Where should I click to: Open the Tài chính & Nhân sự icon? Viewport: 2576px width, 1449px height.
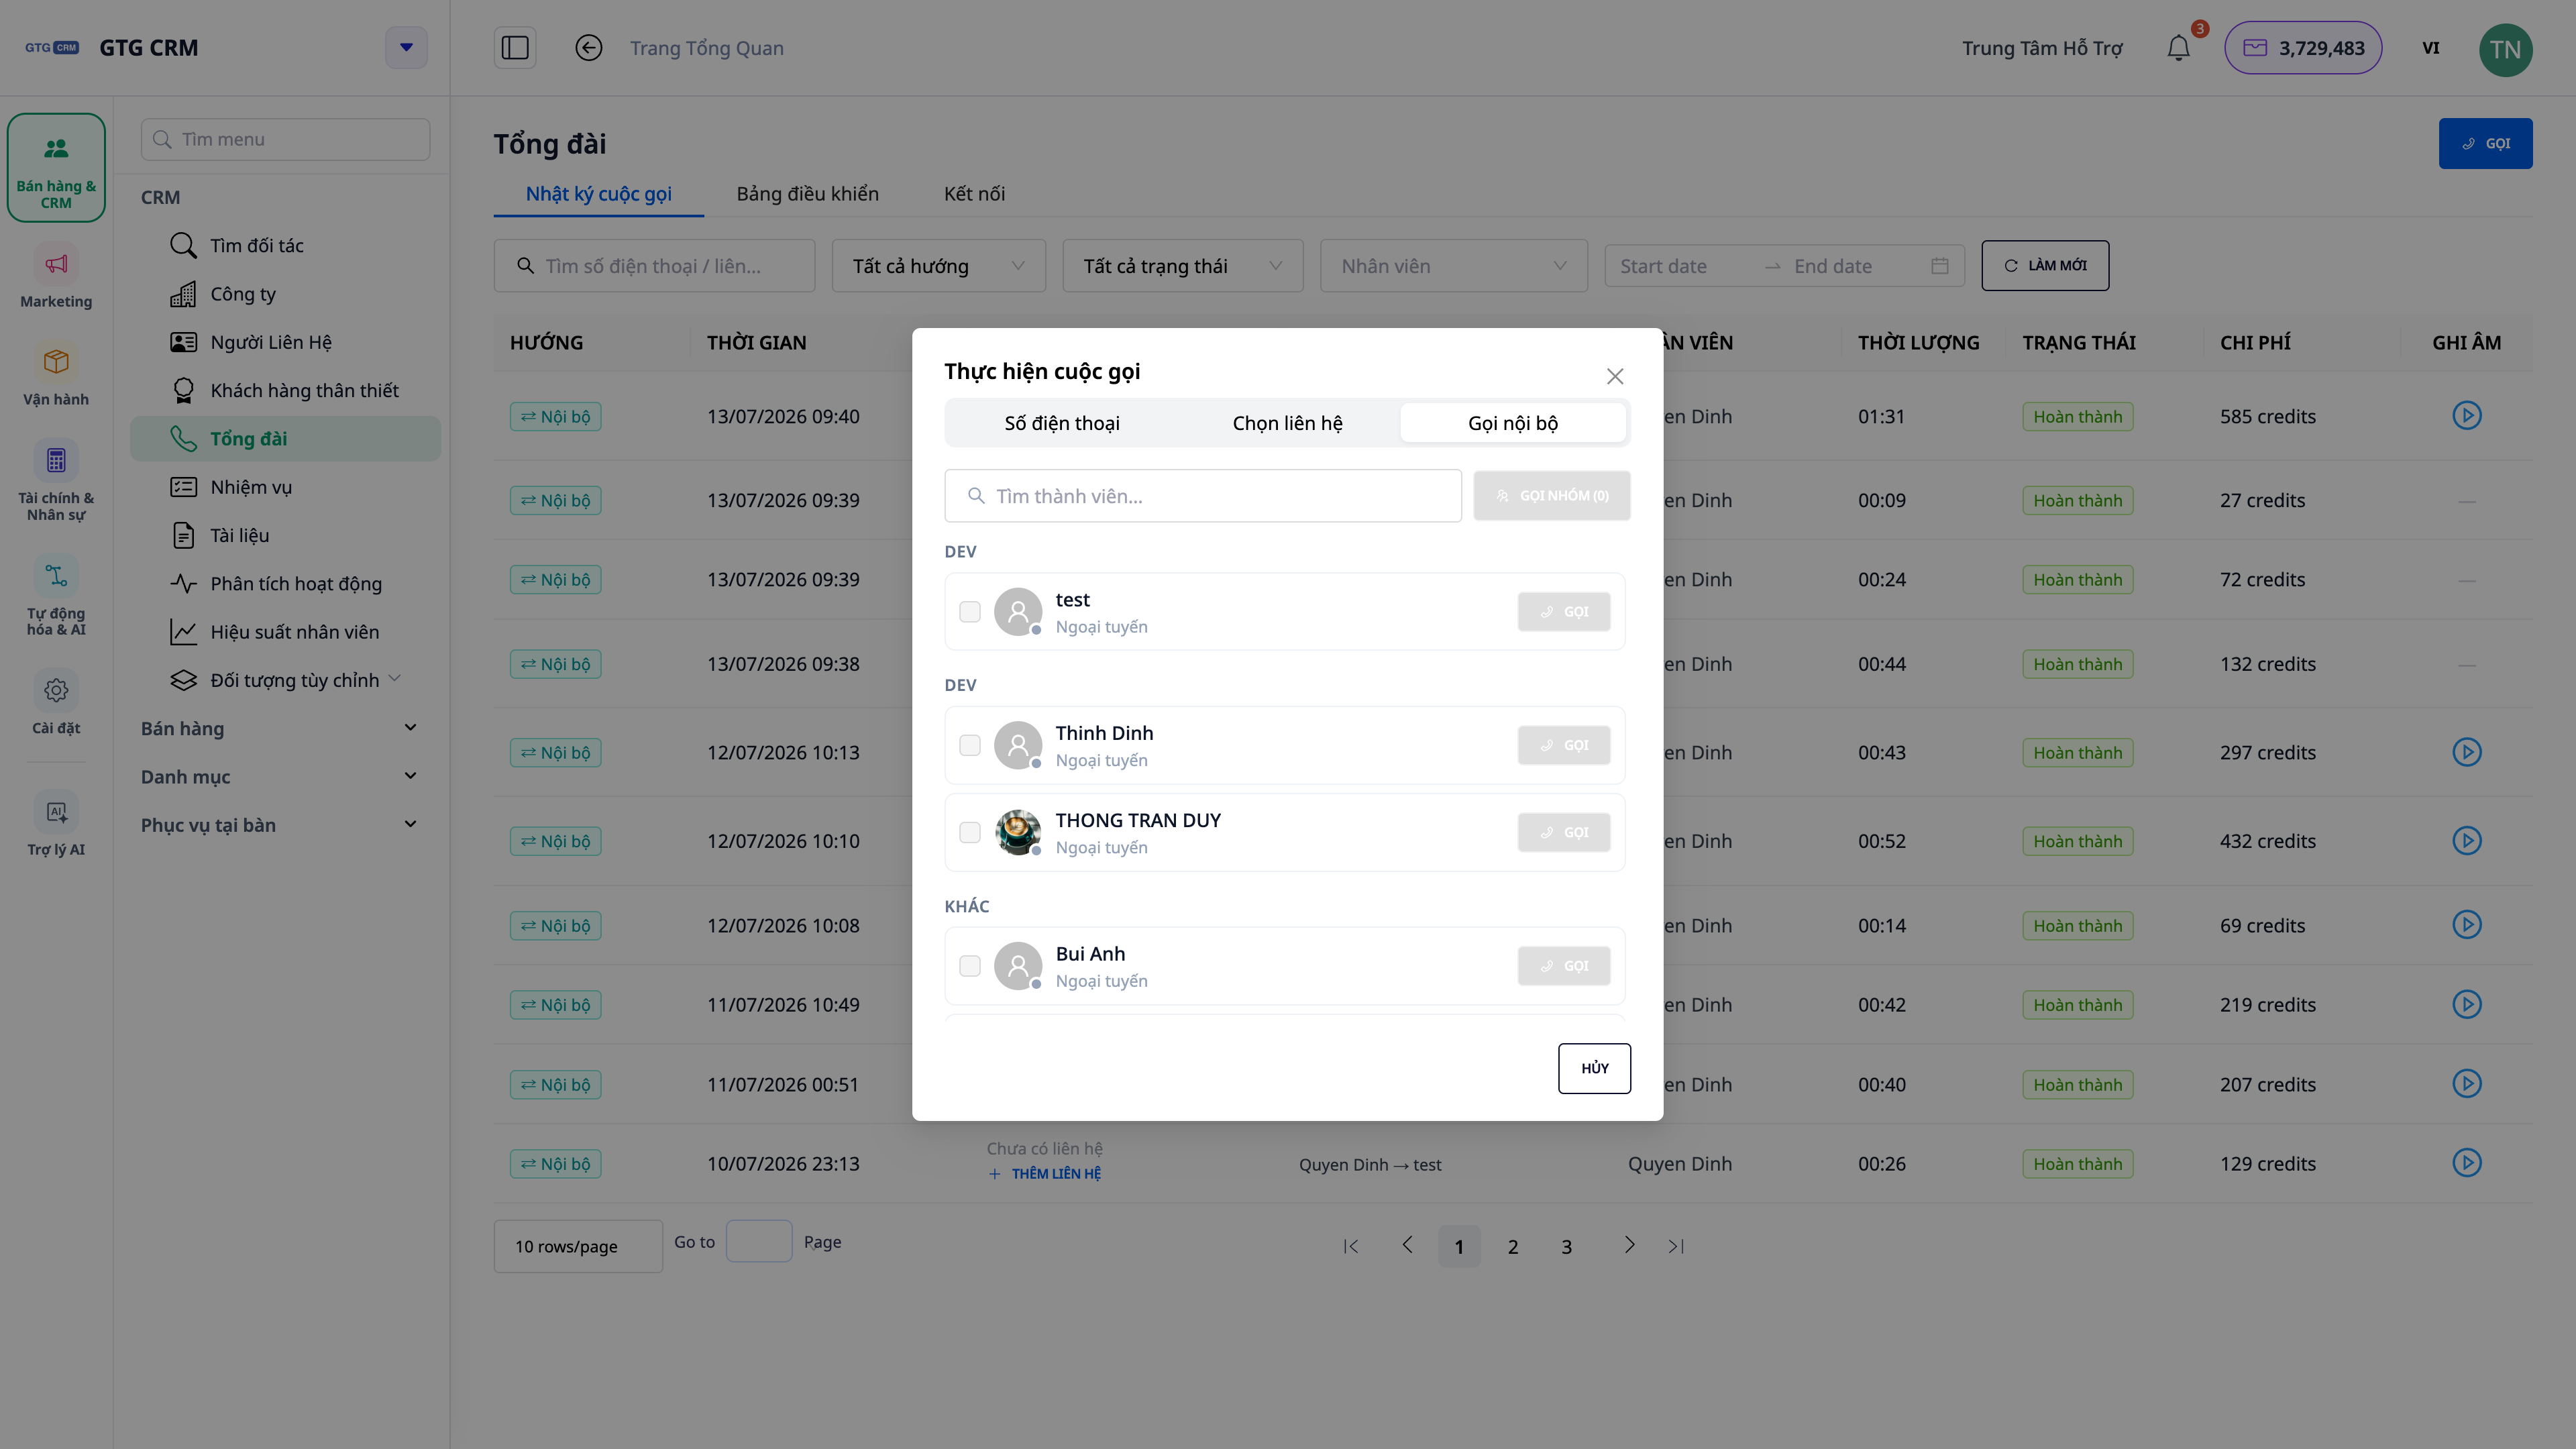click(x=56, y=461)
